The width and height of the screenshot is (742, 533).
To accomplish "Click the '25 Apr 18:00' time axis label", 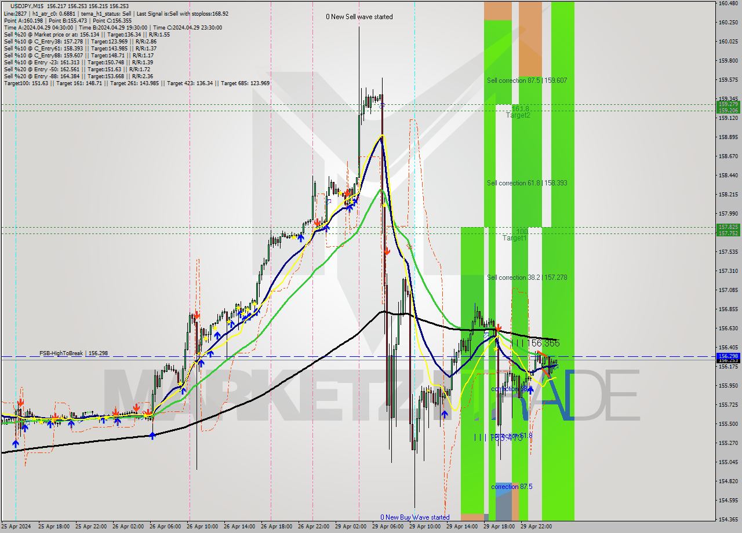I will (54, 527).
